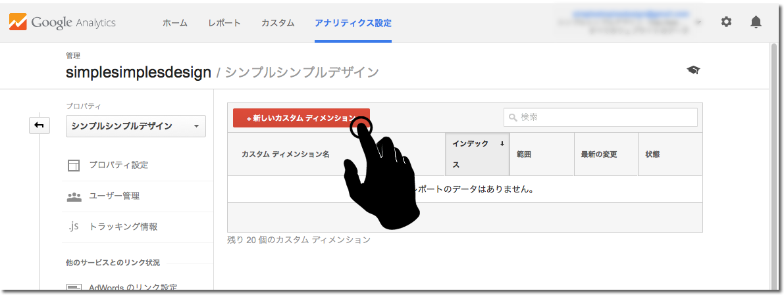Click the プロパティ設定 panel icon
Image resolution: width=784 pixels, height=295 pixels.
coord(74,166)
